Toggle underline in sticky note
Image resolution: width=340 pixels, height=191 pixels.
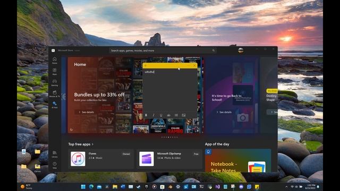coord(161,115)
